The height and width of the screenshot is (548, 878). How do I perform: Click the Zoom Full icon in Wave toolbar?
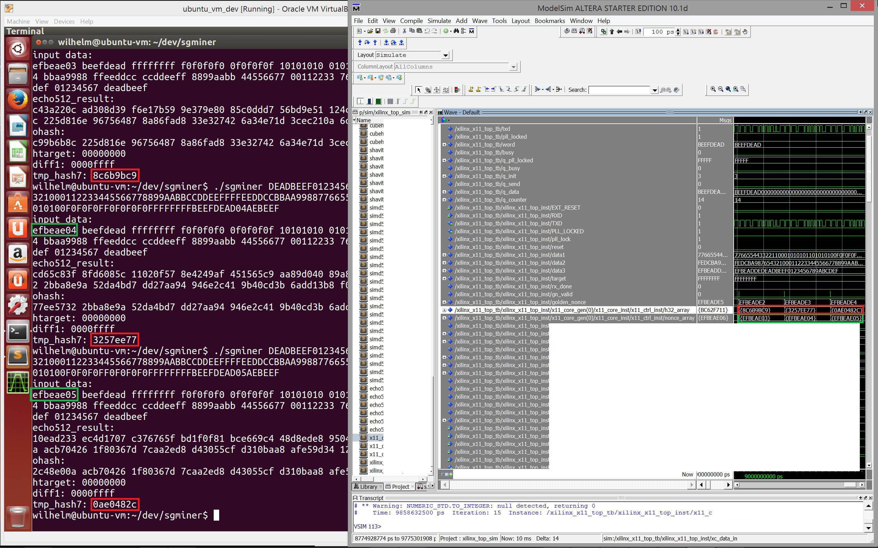click(728, 89)
